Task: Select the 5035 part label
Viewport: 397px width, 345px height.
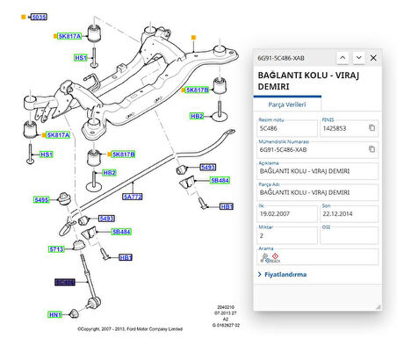Action: [39, 17]
